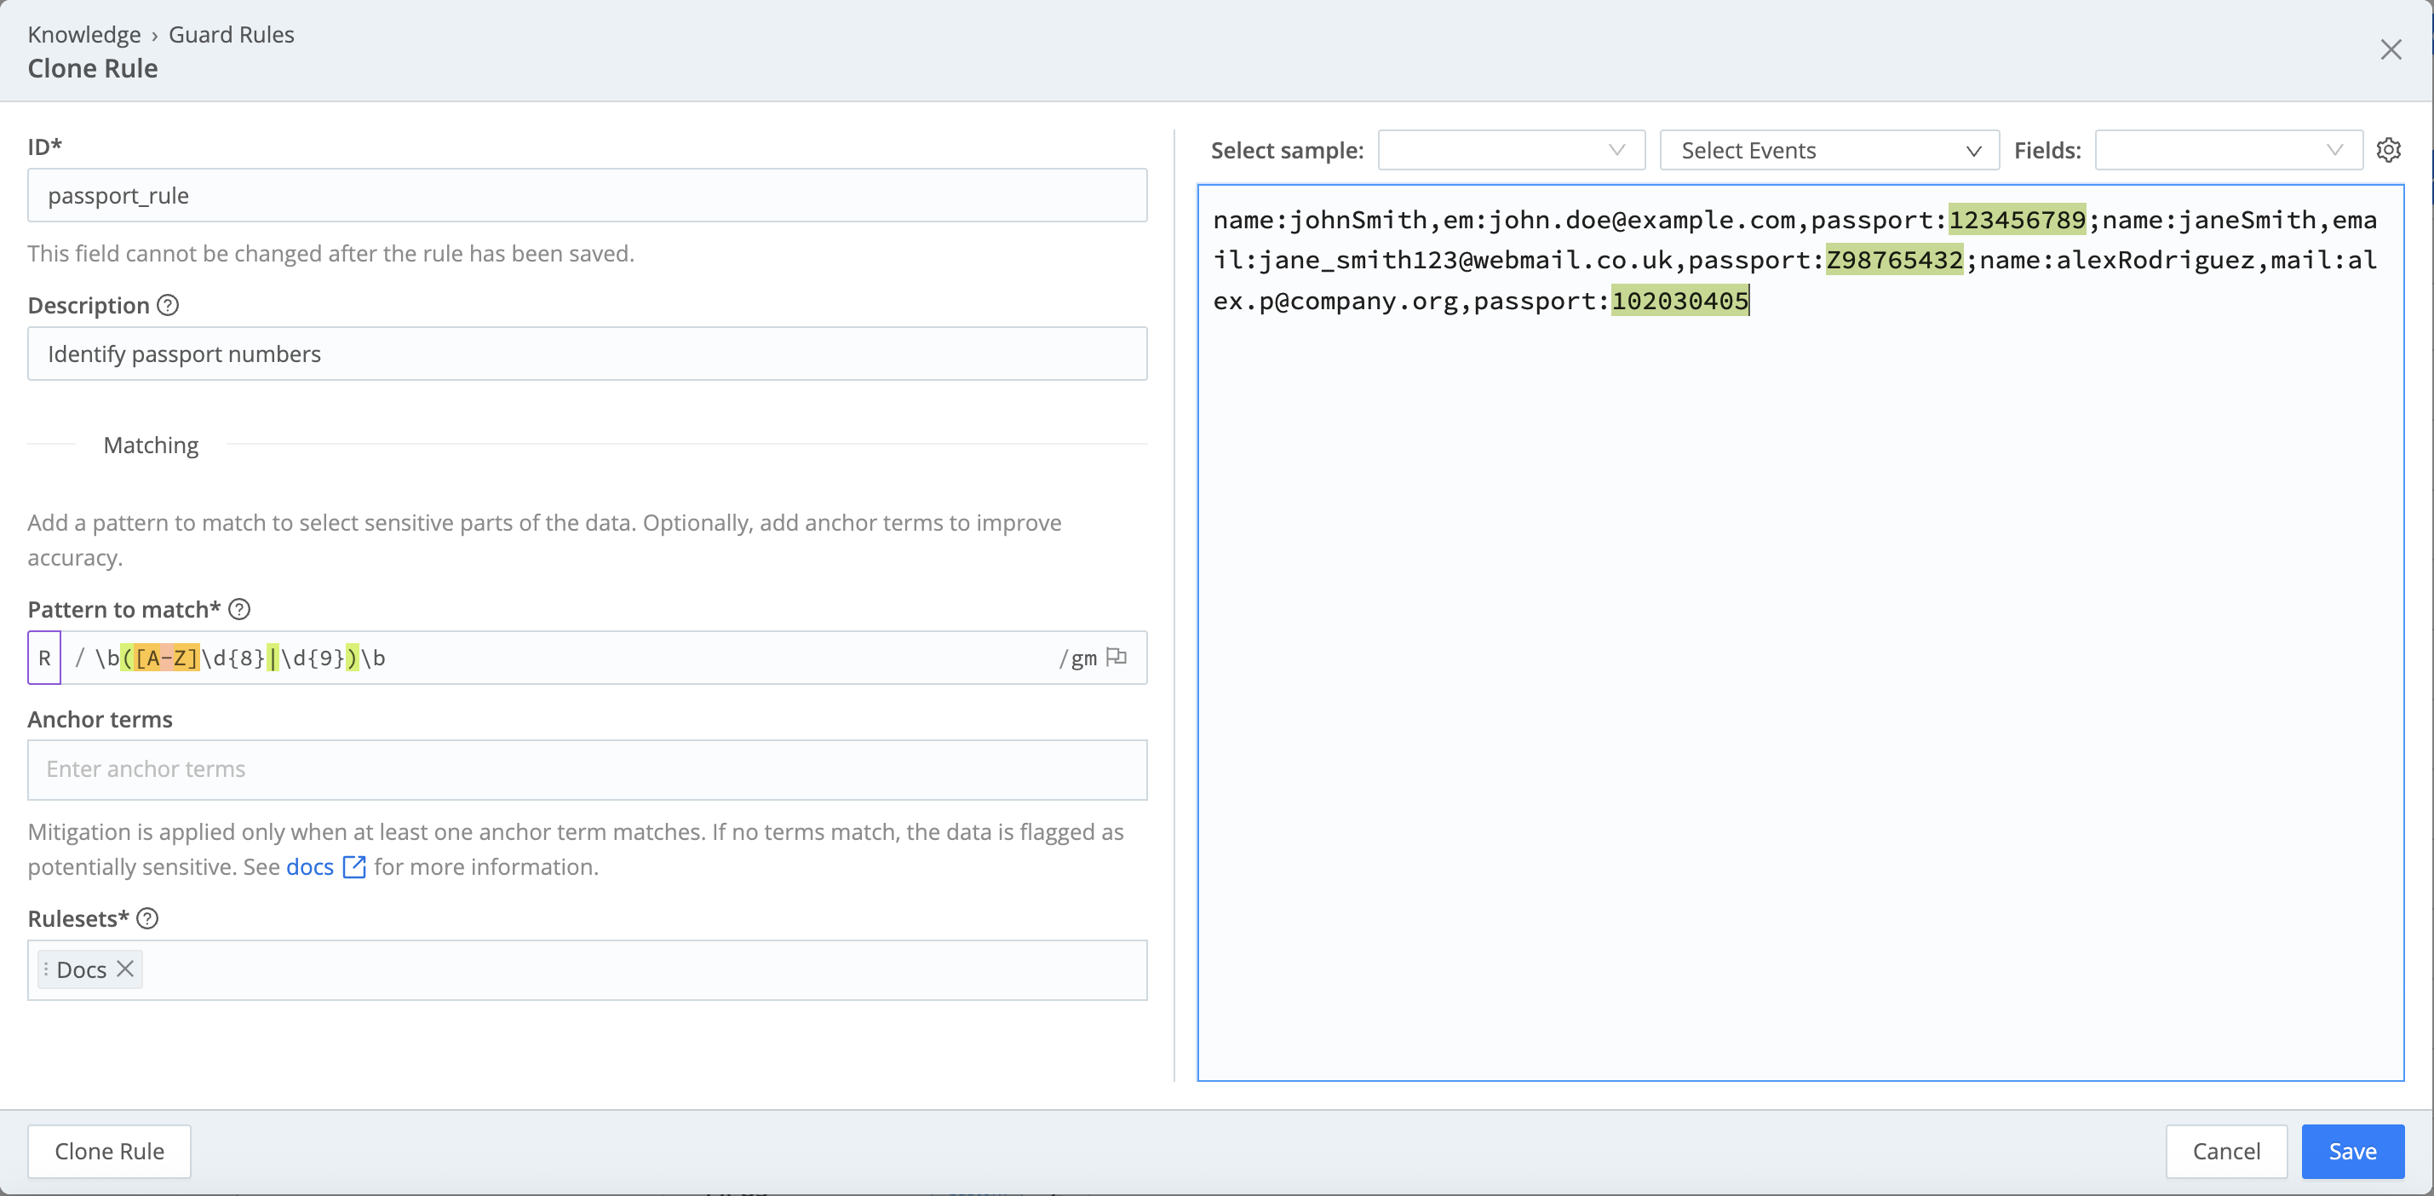Remove the Docs ruleset tag

coord(124,969)
